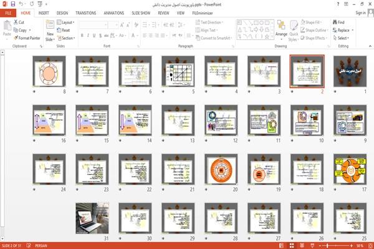
Task: Open the Section dropdown
Action: point(66,38)
